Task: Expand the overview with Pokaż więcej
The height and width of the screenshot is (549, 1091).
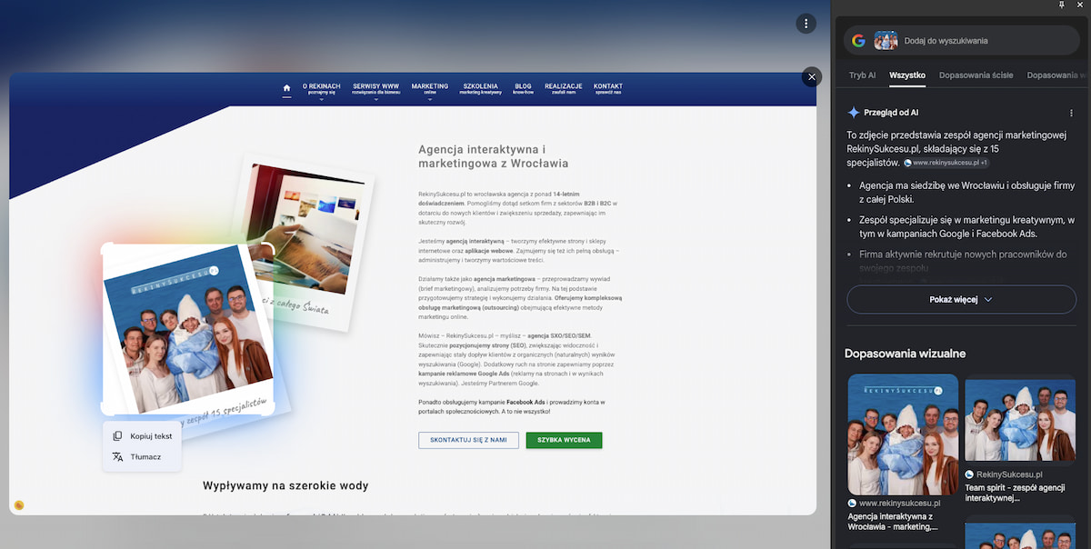Action: click(961, 299)
